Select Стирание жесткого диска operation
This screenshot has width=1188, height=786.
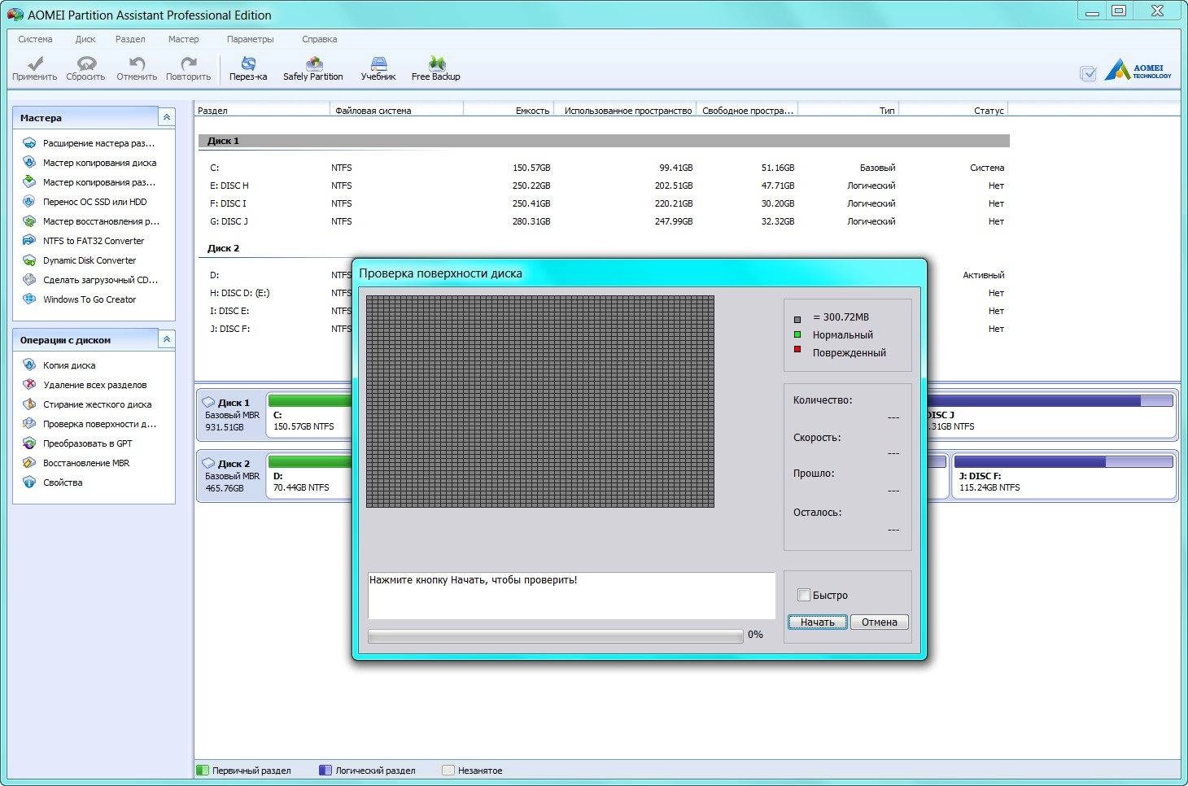click(x=87, y=404)
